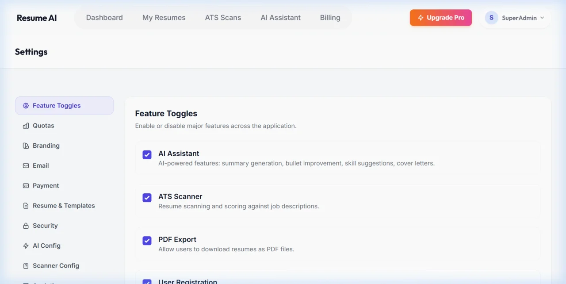Screen dimensions: 566x284
Task: Open the Dashboard nav tab
Action: [x=104, y=18]
